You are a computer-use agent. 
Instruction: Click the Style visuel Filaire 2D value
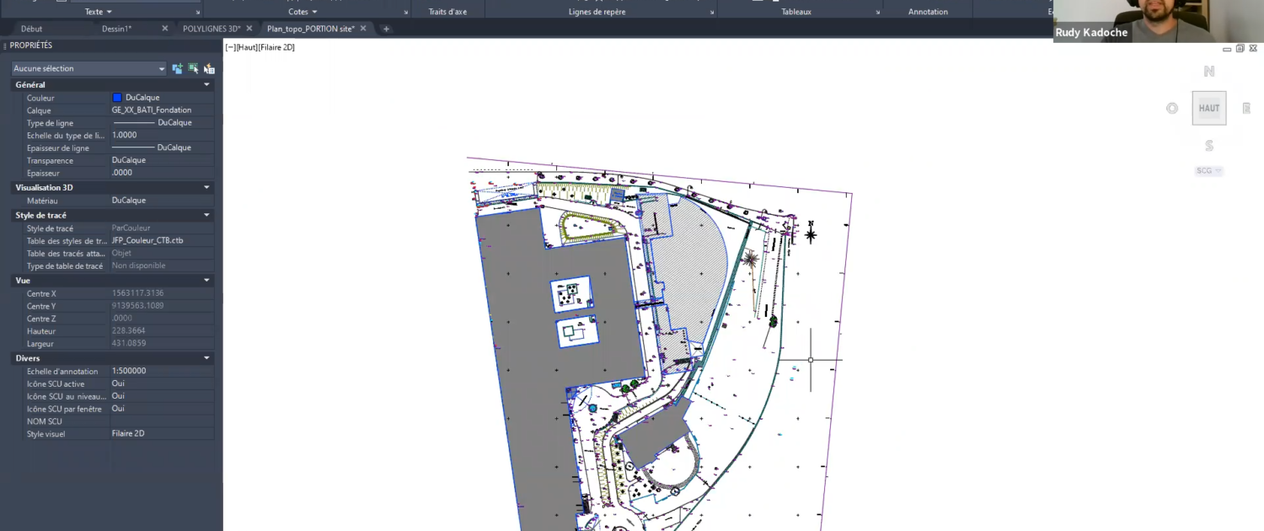[162, 433]
